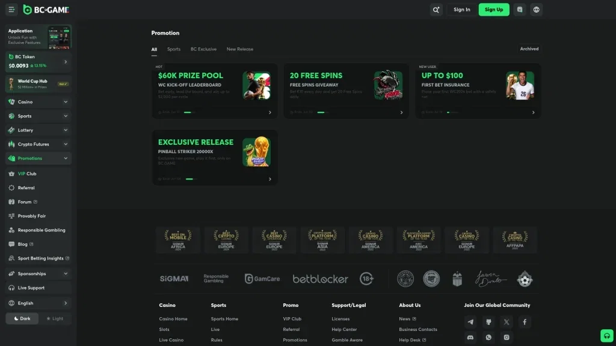Open footer Help Center link
Screen dimensions: 616x346
[x=344, y=330]
